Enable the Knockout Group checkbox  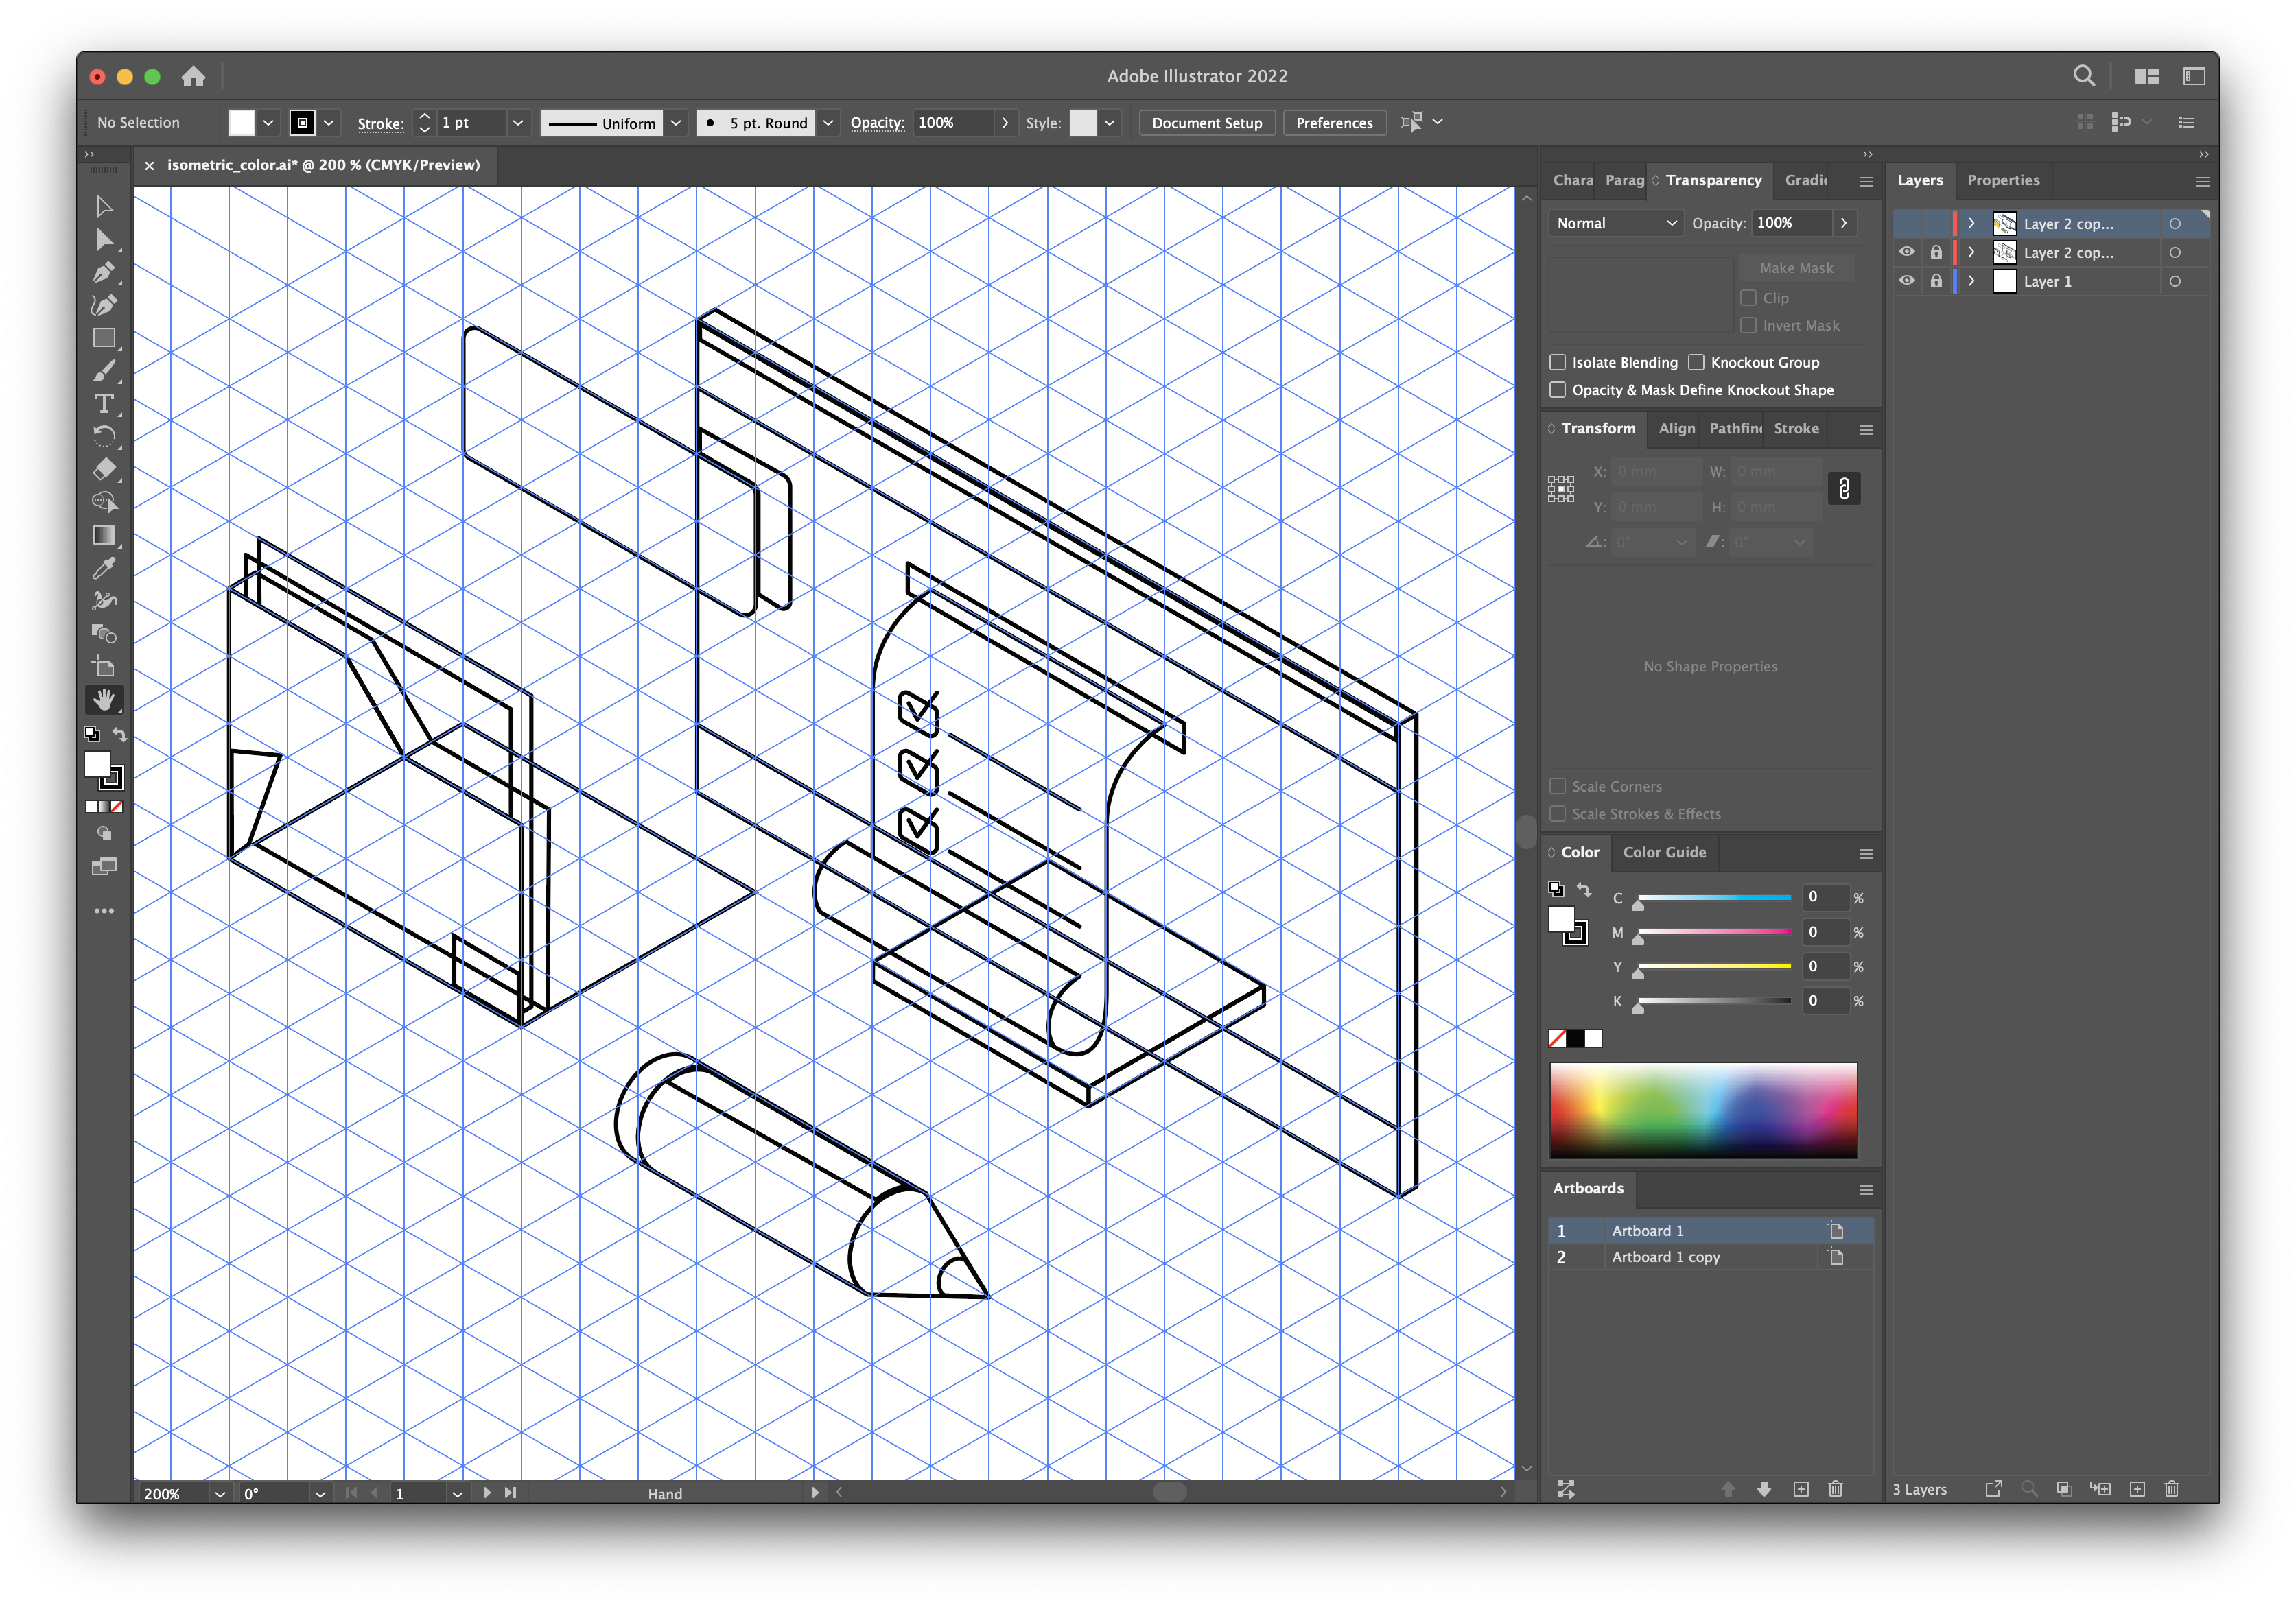tap(1696, 361)
